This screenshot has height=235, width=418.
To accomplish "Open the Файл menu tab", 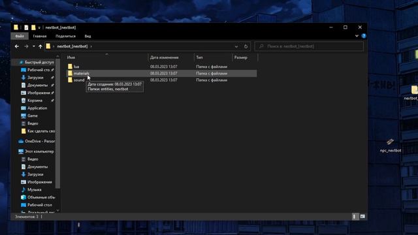I will click(20, 36).
